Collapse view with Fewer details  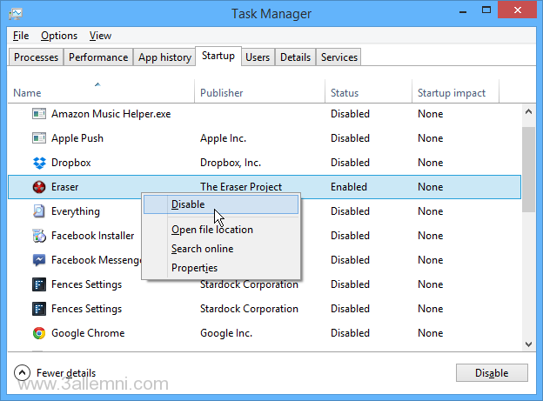pos(57,373)
